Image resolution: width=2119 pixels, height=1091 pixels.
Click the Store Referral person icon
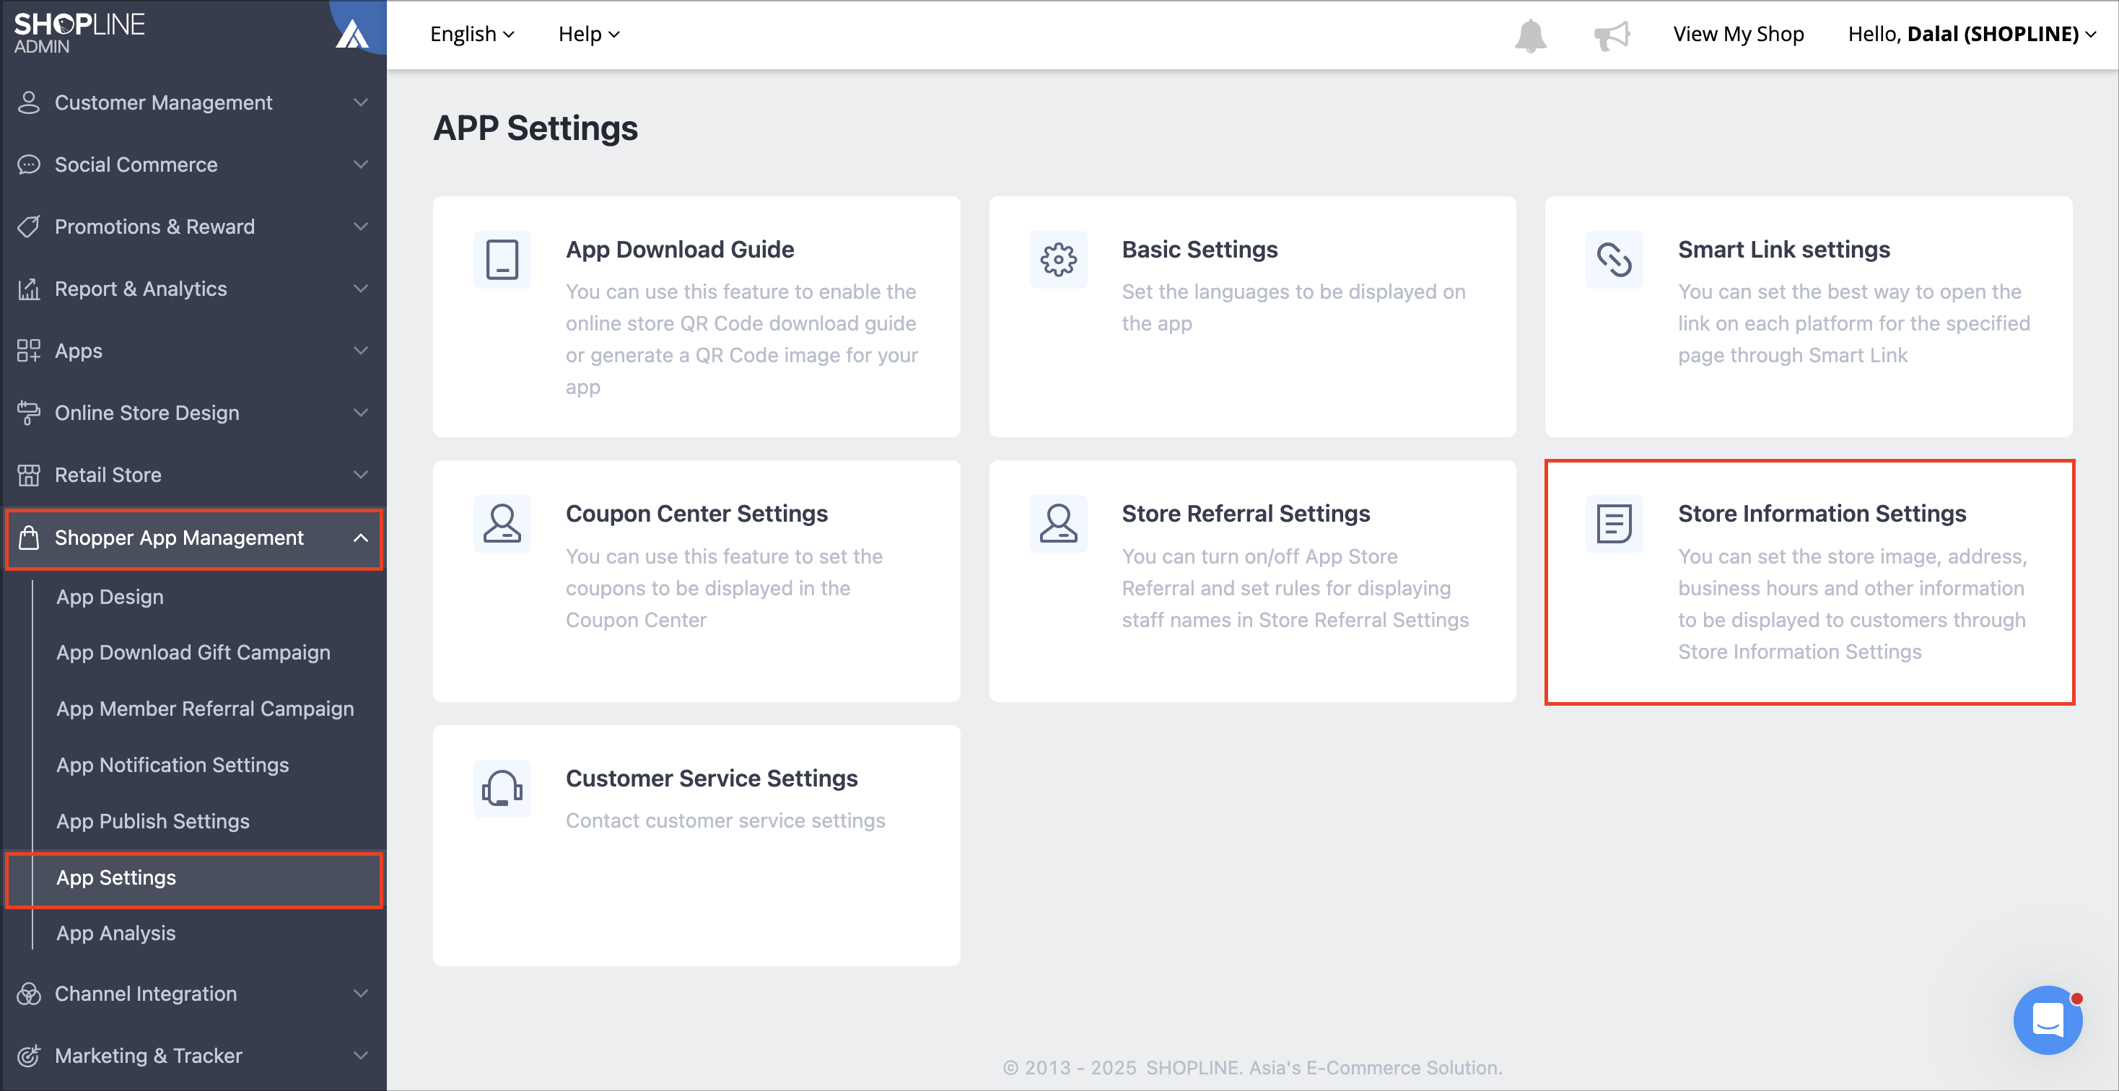point(1058,524)
